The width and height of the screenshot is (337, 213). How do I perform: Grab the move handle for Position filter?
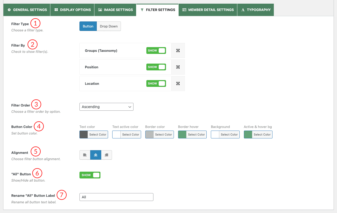[178, 67]
